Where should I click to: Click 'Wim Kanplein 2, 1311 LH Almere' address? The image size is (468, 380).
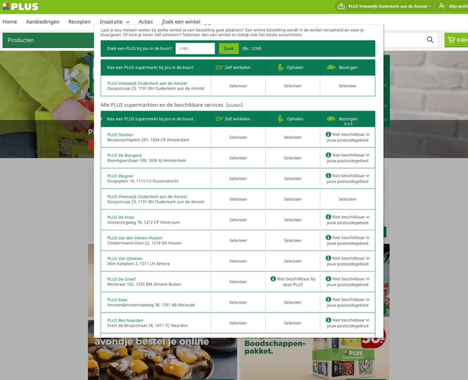point(138,263)
